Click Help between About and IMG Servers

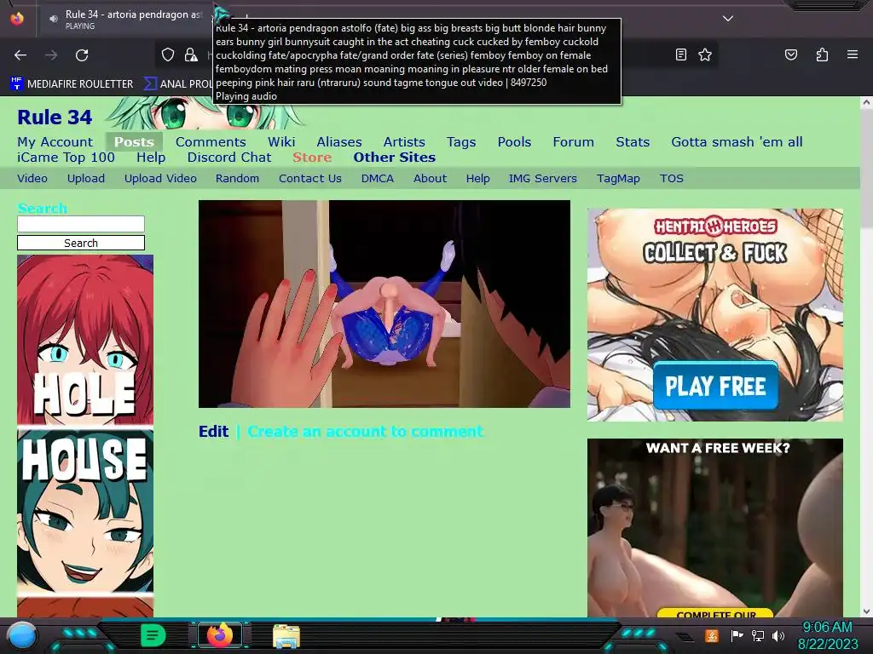[x=477, y=179]
